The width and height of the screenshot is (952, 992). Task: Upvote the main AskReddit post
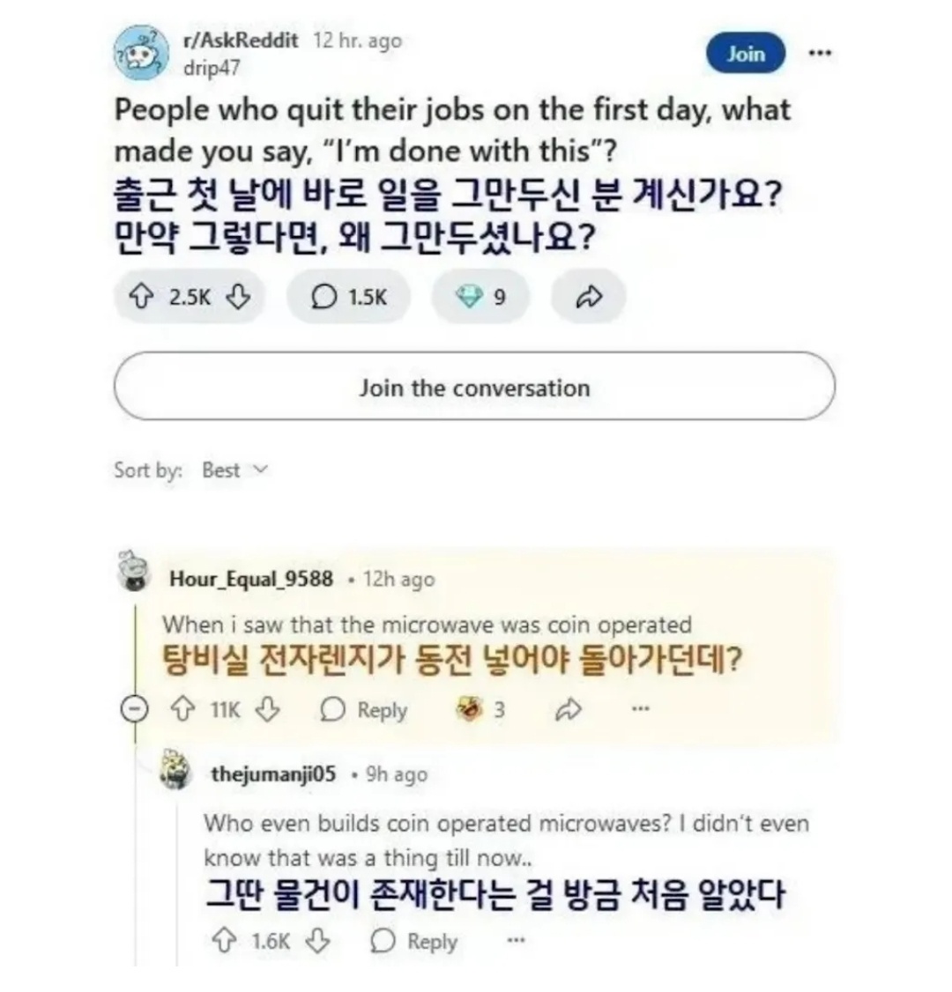tap(142, 297)
